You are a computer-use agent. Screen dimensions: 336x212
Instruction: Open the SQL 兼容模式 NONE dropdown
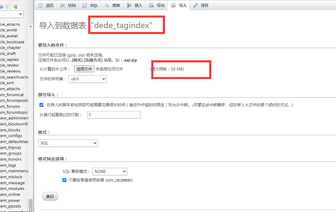[109, 171]
